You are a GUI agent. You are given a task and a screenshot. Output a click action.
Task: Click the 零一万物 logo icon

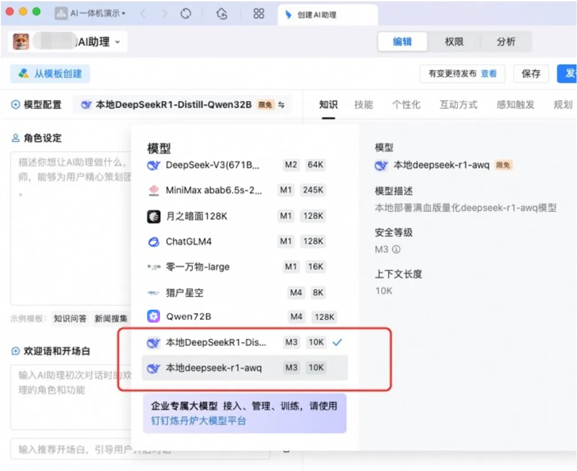(153, 267)
